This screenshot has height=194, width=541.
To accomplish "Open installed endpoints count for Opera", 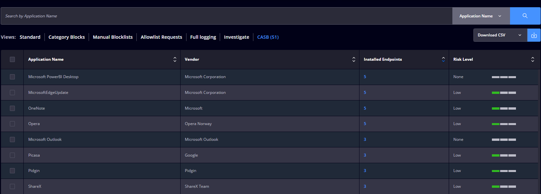I will coord(365,124).
